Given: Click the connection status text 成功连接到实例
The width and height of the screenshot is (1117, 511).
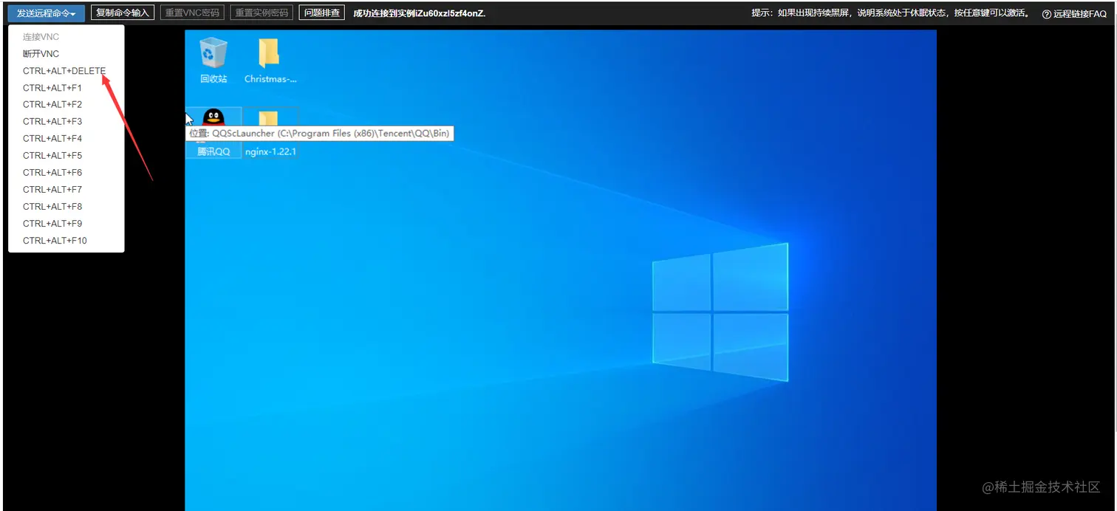Looking at the screenshot, I should point(420,13).
